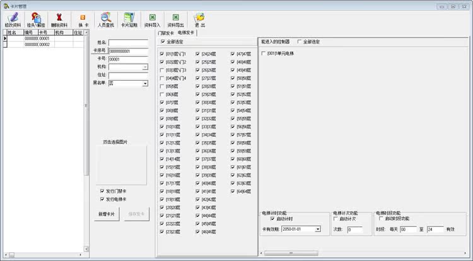The width and height of the screenshot is (473, 261).
Task: Click the 卡序号 button
Action: 99,50
